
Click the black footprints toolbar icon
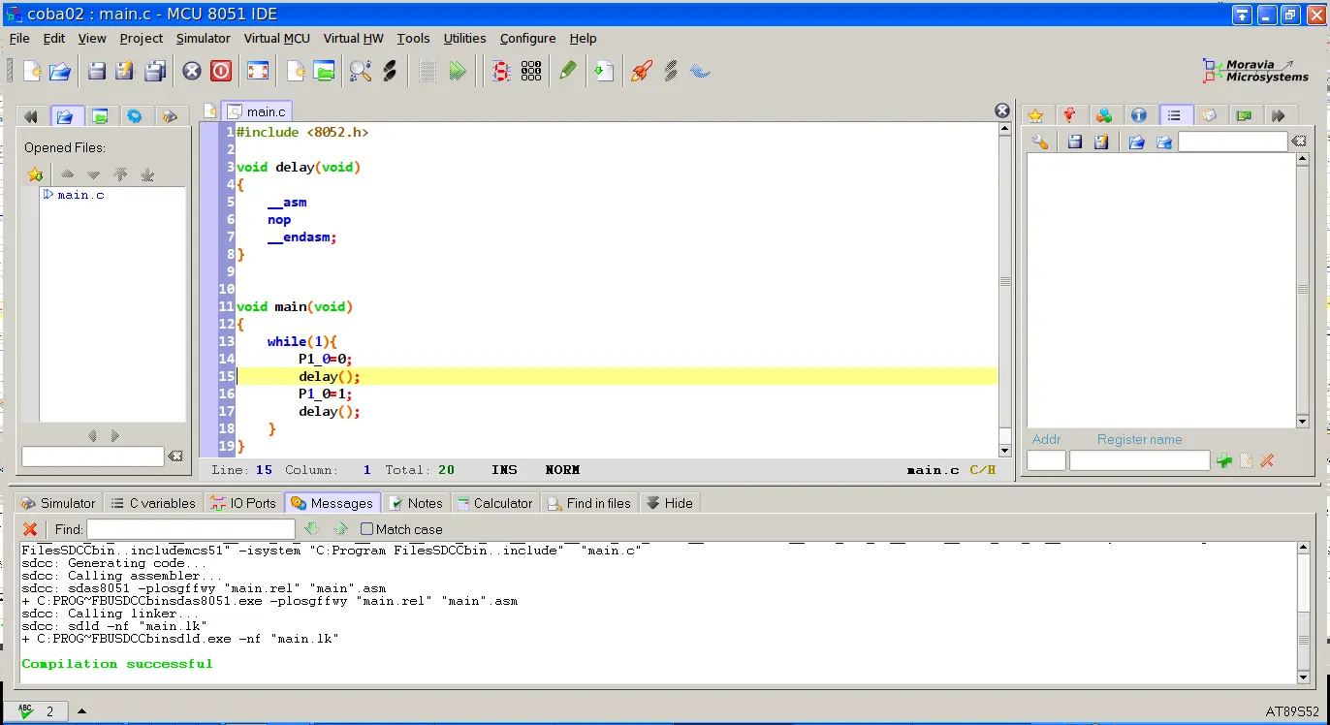tap(390, 71)
